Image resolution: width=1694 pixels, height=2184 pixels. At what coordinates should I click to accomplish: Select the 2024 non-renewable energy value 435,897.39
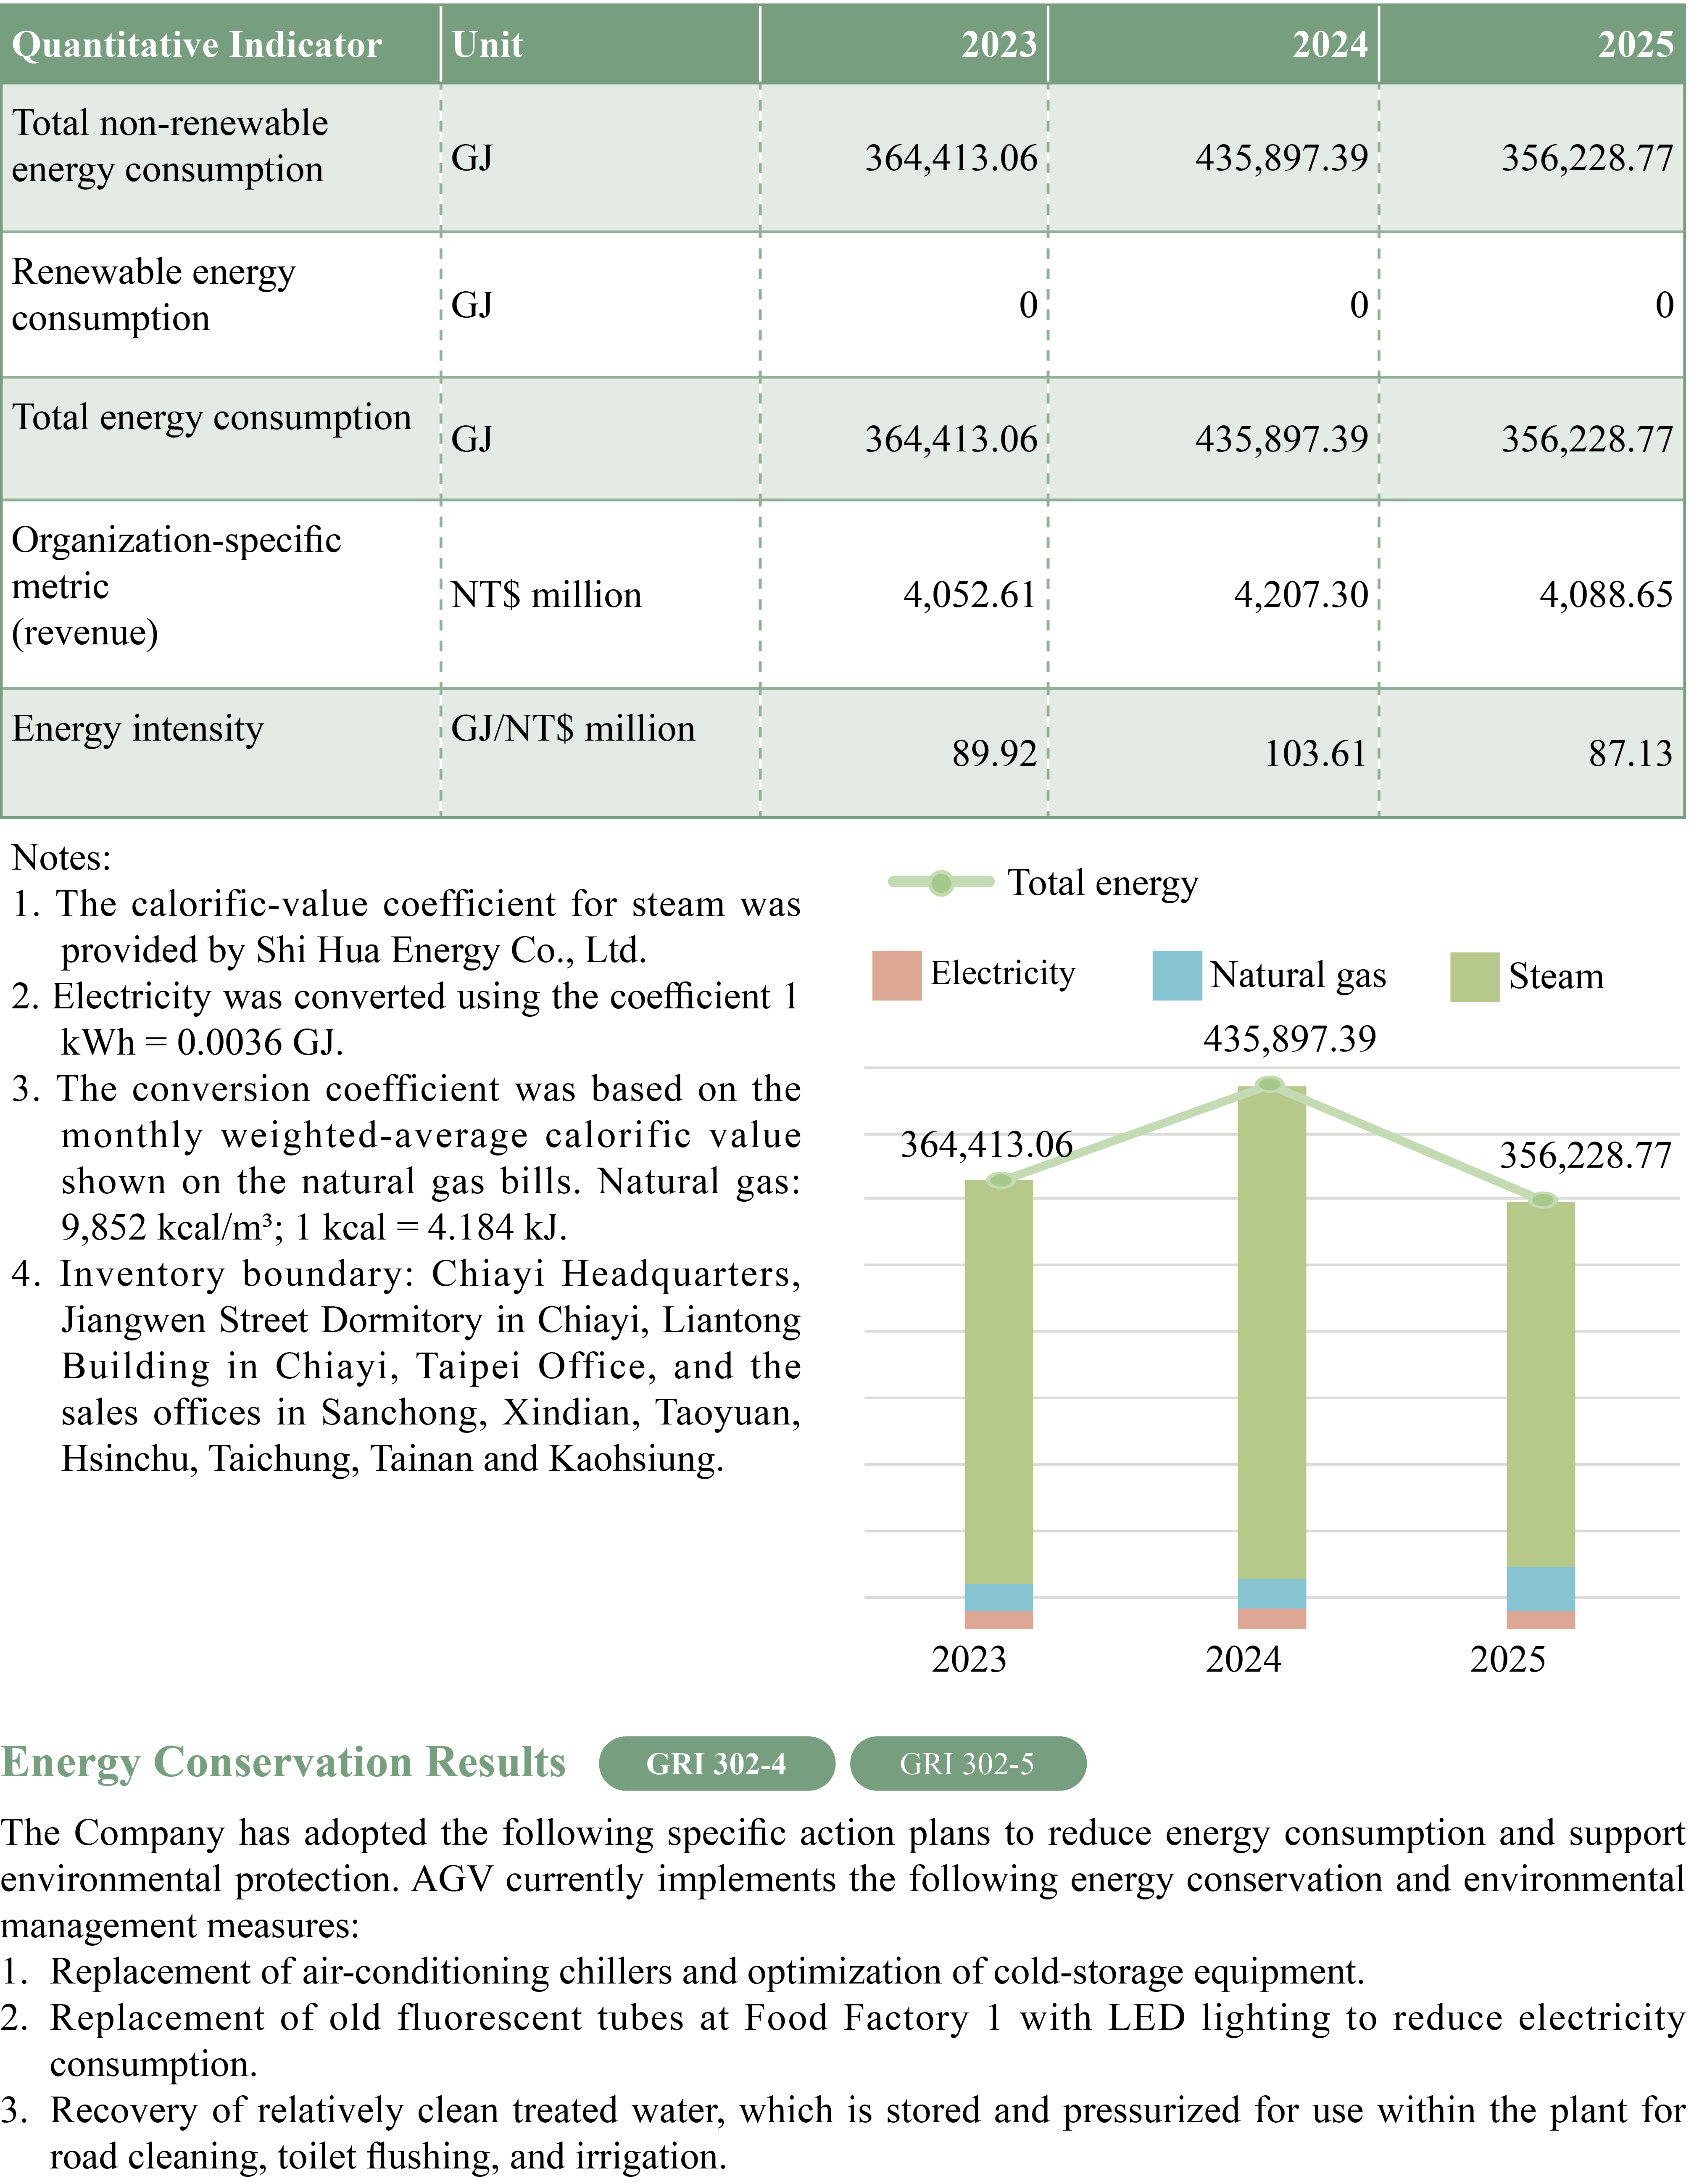[1282, 158]
